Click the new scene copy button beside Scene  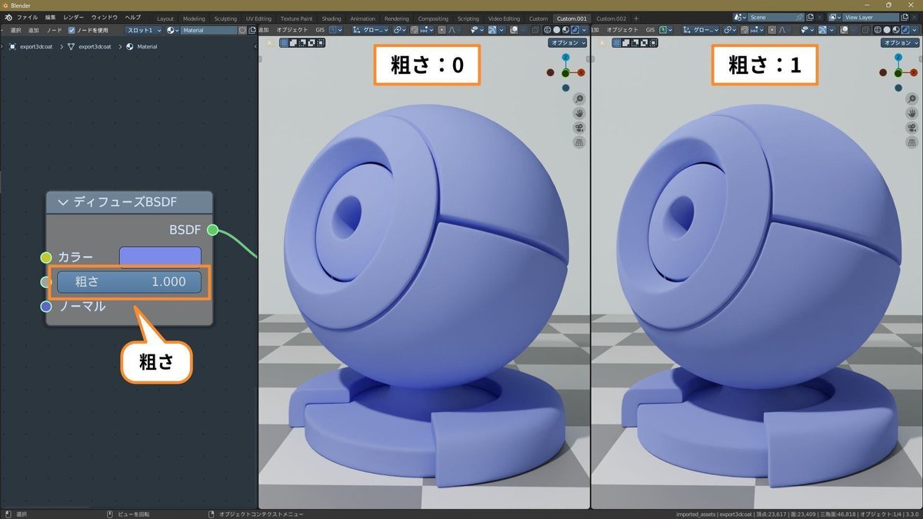point(810,16)
